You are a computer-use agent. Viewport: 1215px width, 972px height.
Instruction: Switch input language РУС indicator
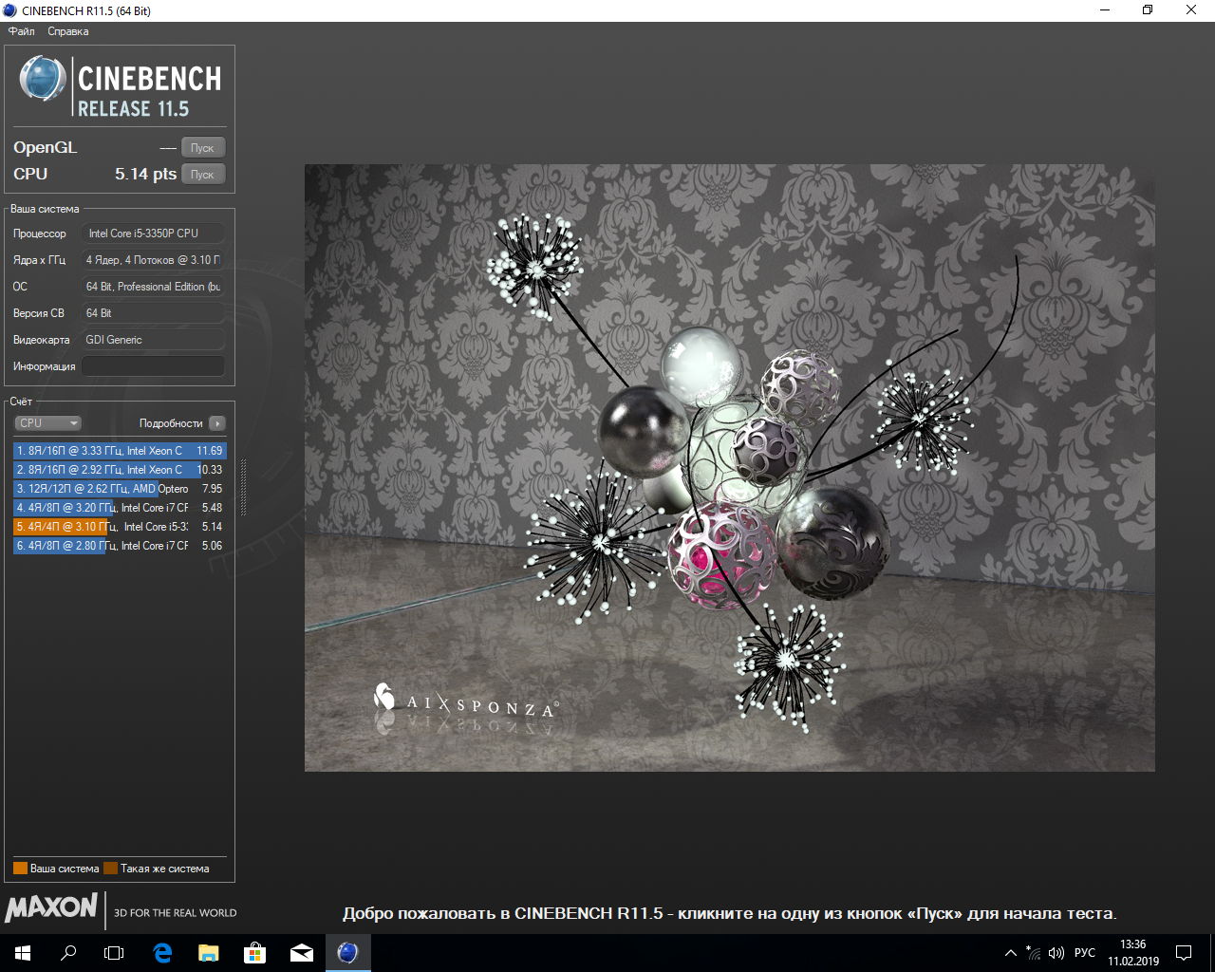point(1085,953)
